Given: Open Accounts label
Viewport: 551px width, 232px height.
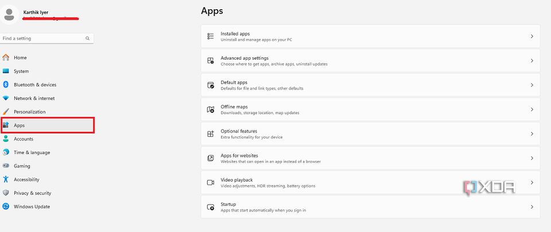Looking at the screenshot, I should tap(23, 139).
